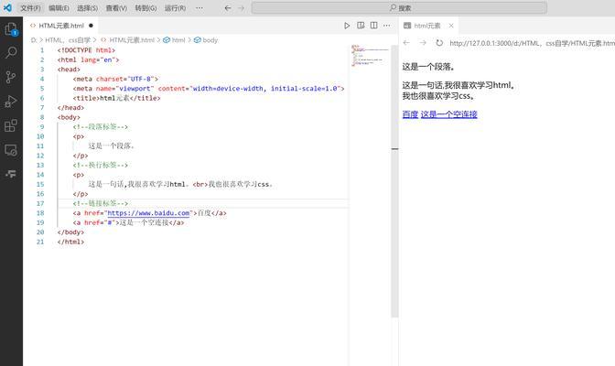Screen dimensions: 615x366
Task: Click the D: breadcrumb segment
Action: tap(34, 40)
